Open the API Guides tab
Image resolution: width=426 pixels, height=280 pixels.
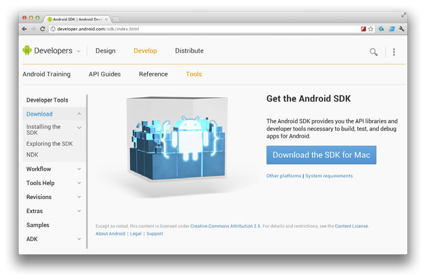point(105,74)
